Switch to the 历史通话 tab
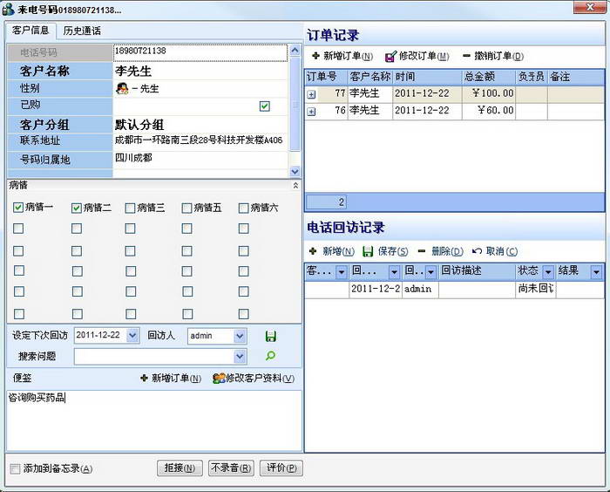The width and height of the screenshot is (610, 492). (x=82, y=31)
